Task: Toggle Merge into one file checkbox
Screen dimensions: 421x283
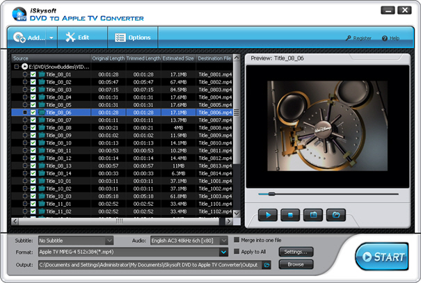Action: 237,240
